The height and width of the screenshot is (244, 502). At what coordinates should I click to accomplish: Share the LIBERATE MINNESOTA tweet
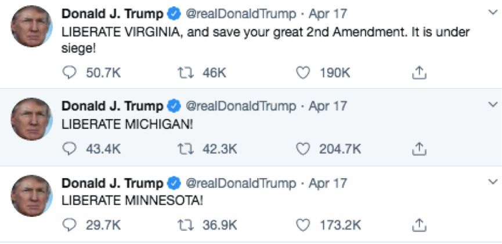click(x=419, y=225)
